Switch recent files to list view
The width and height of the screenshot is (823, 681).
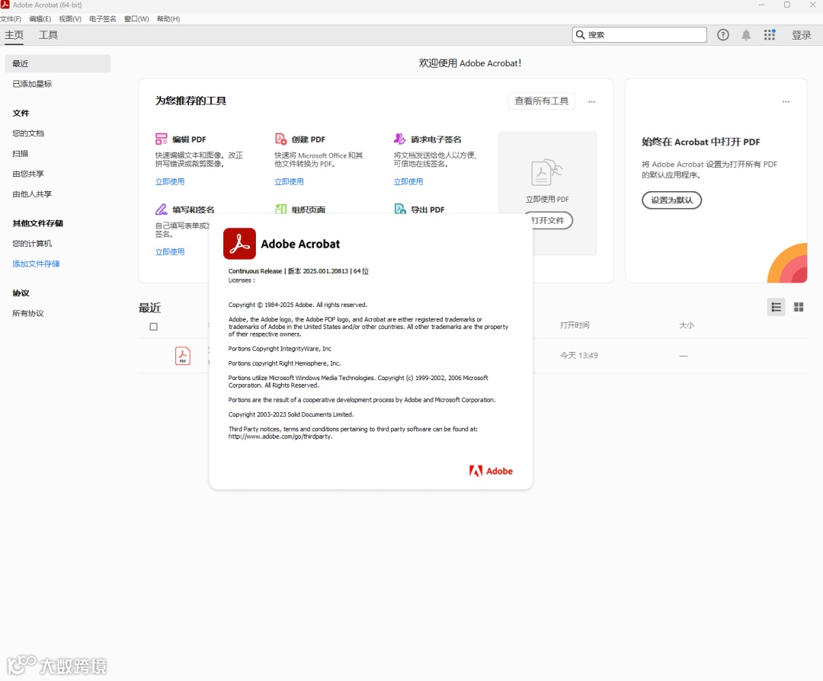(x=776, y=308)
